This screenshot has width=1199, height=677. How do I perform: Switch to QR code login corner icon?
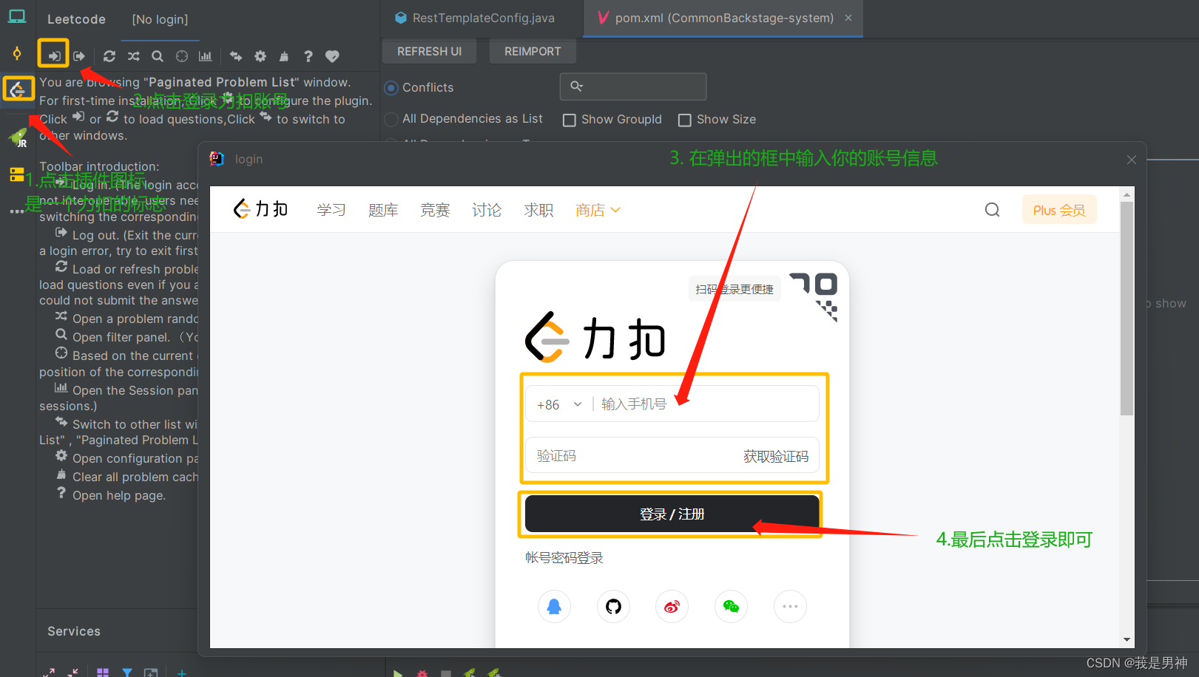(814, 297)
